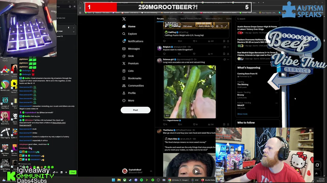
Task: Play the quoted Dark Side video
Action: [196, 172]
